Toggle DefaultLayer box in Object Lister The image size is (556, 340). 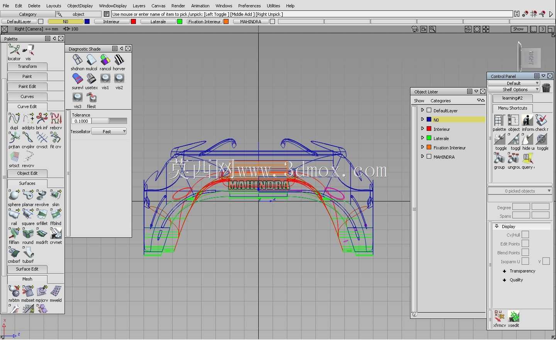tap(429, 110)
